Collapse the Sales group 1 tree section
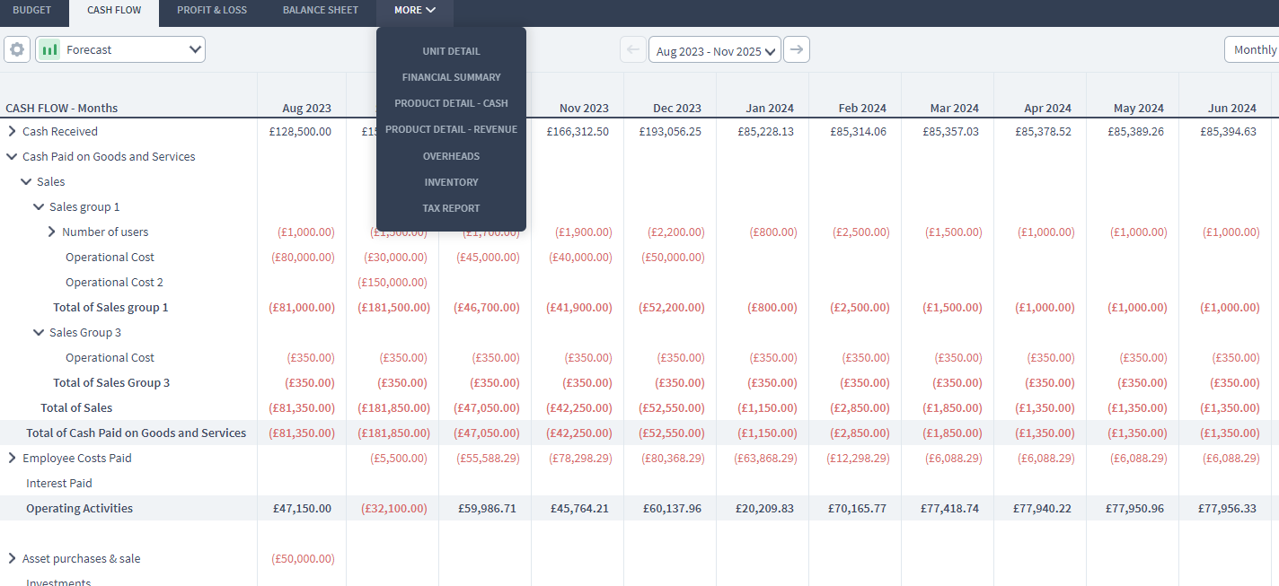Viewport: 1279px width, 586px height. (x=39, y=206)
